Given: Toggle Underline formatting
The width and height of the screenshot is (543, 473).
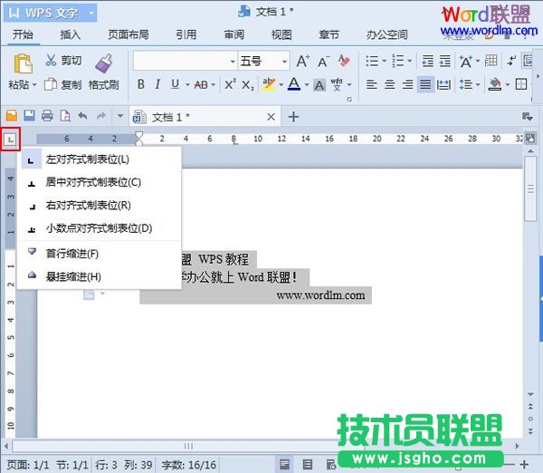Looking at the screenshot, I should (x=176, y=84).
